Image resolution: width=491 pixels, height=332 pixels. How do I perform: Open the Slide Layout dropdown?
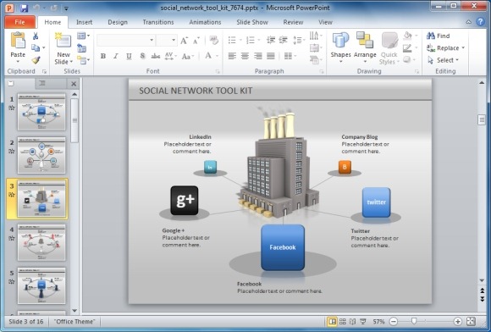(83, 36)
